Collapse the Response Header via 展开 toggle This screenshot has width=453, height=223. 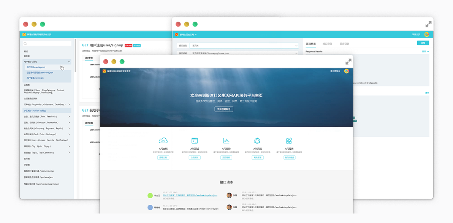click(x=425, y=51)
